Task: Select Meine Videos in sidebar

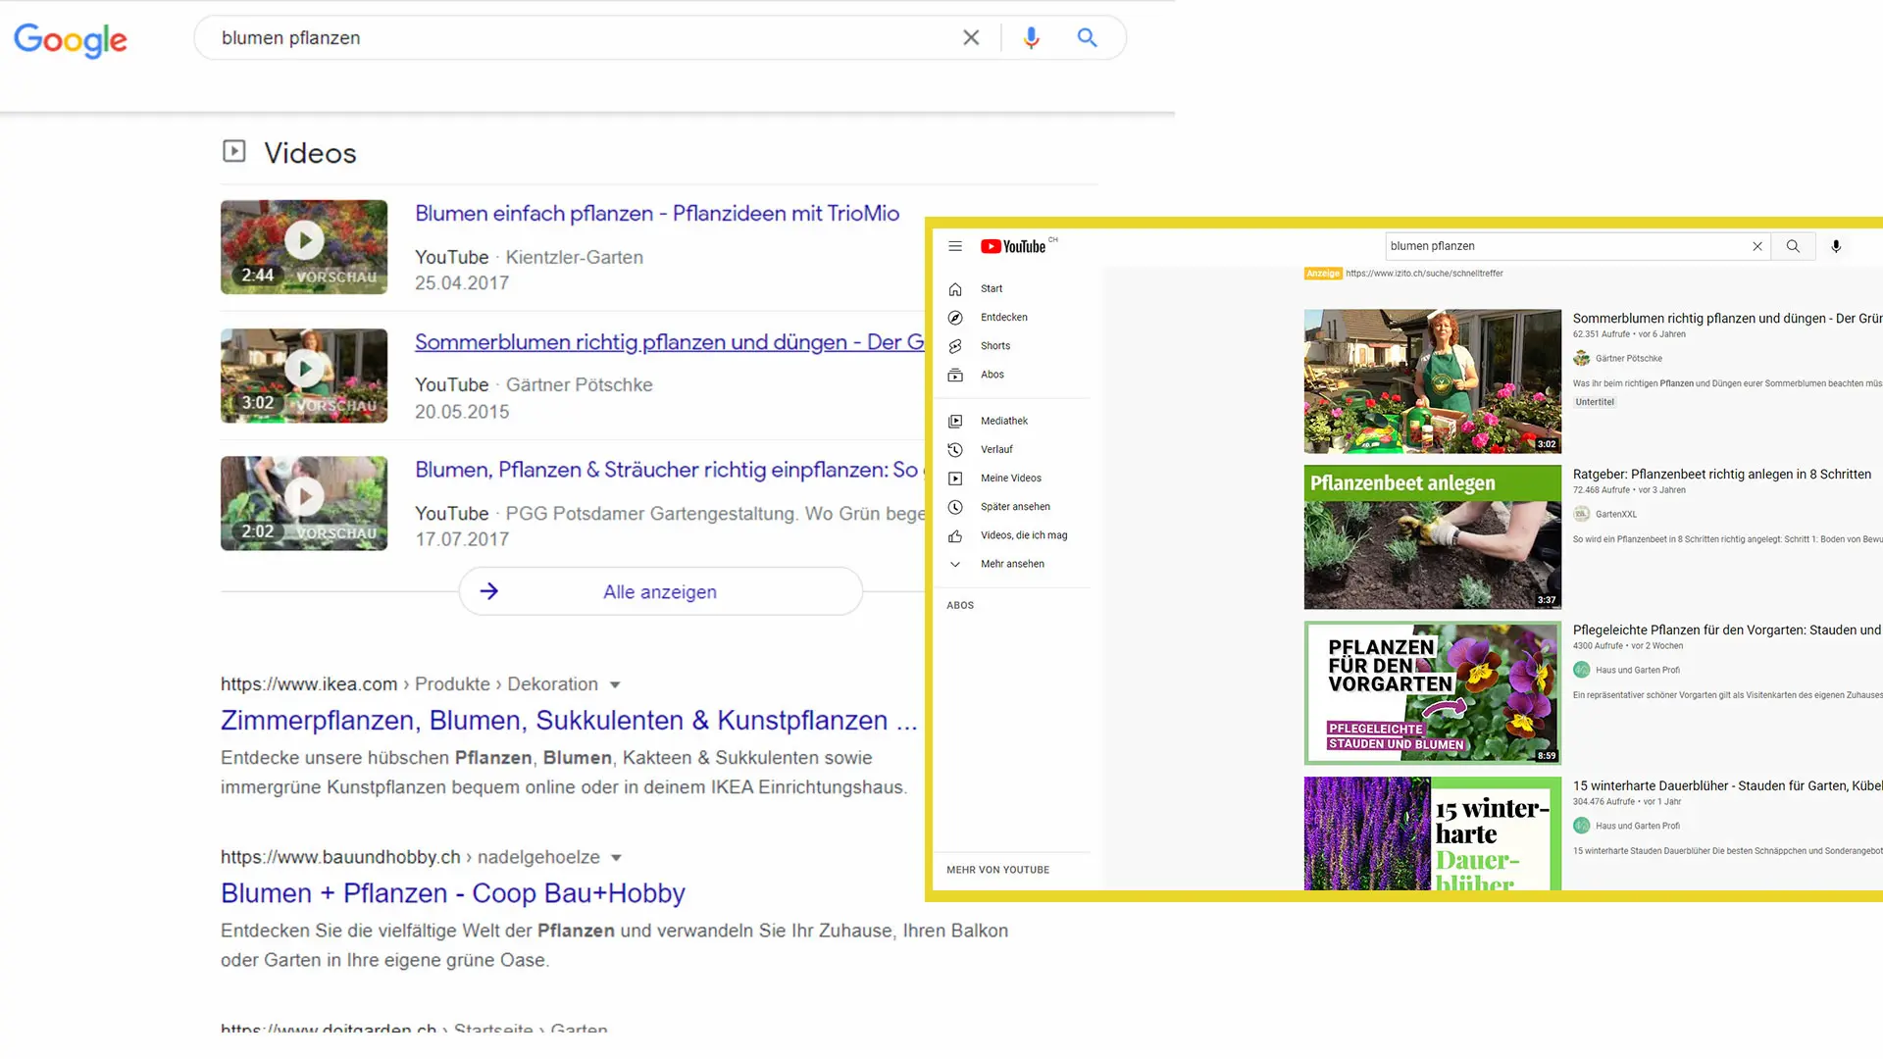Action: click(1011, 479)
